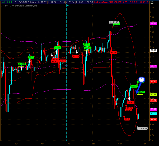159x146 pixels.
Task: Select the white 92.47 price axis bubble
Action: pyautogui.click(x=154, y=50)
